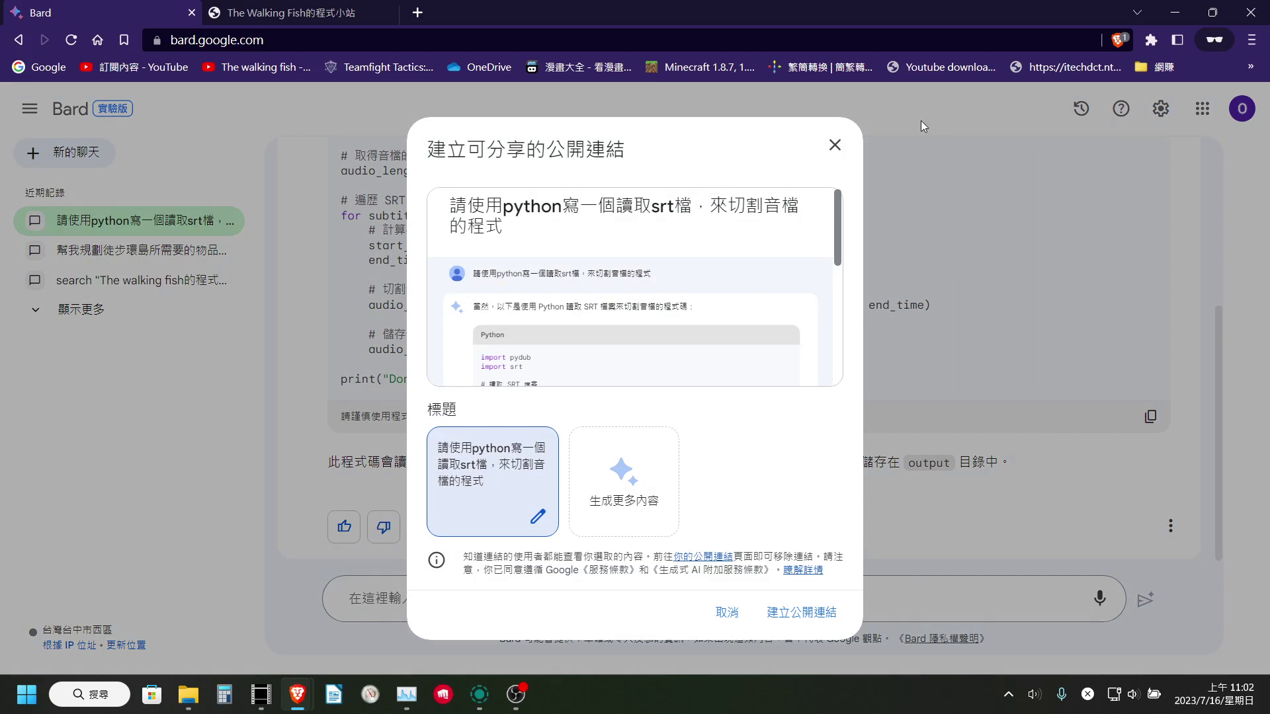Open the Google apps grid icon
The image size is (1270, 714).
pos(1203,108)
